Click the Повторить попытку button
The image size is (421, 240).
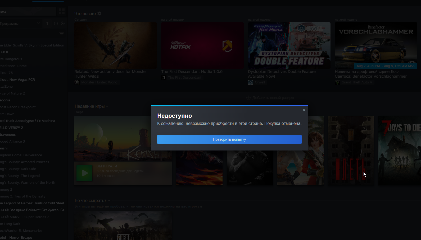229,139
